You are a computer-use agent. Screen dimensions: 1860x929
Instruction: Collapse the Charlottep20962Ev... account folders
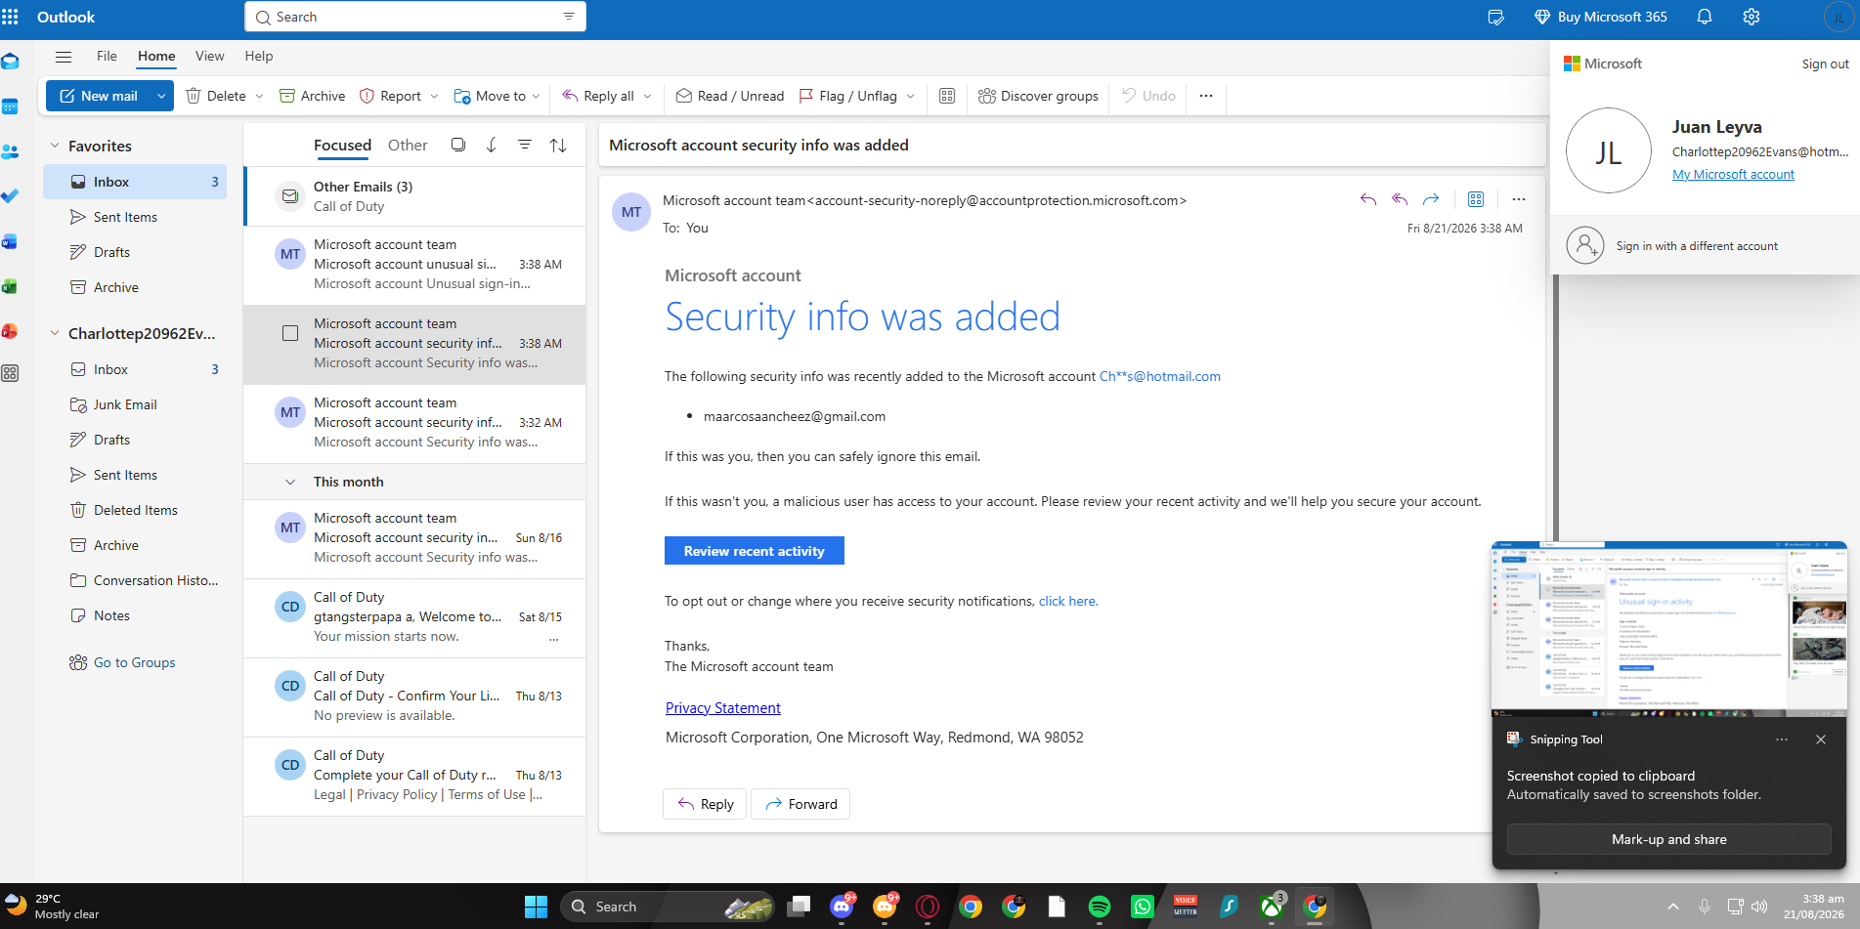point(55,333)
